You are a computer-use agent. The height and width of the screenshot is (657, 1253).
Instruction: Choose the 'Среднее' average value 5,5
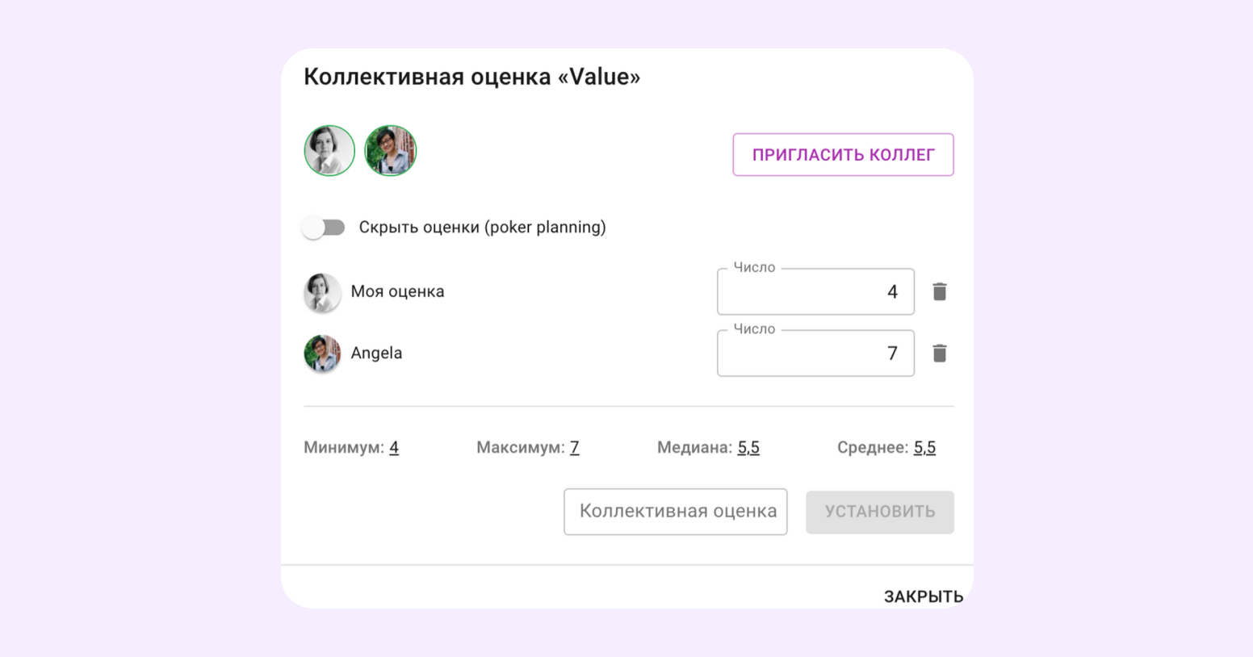pyautogui.click(x=924, y=448)
